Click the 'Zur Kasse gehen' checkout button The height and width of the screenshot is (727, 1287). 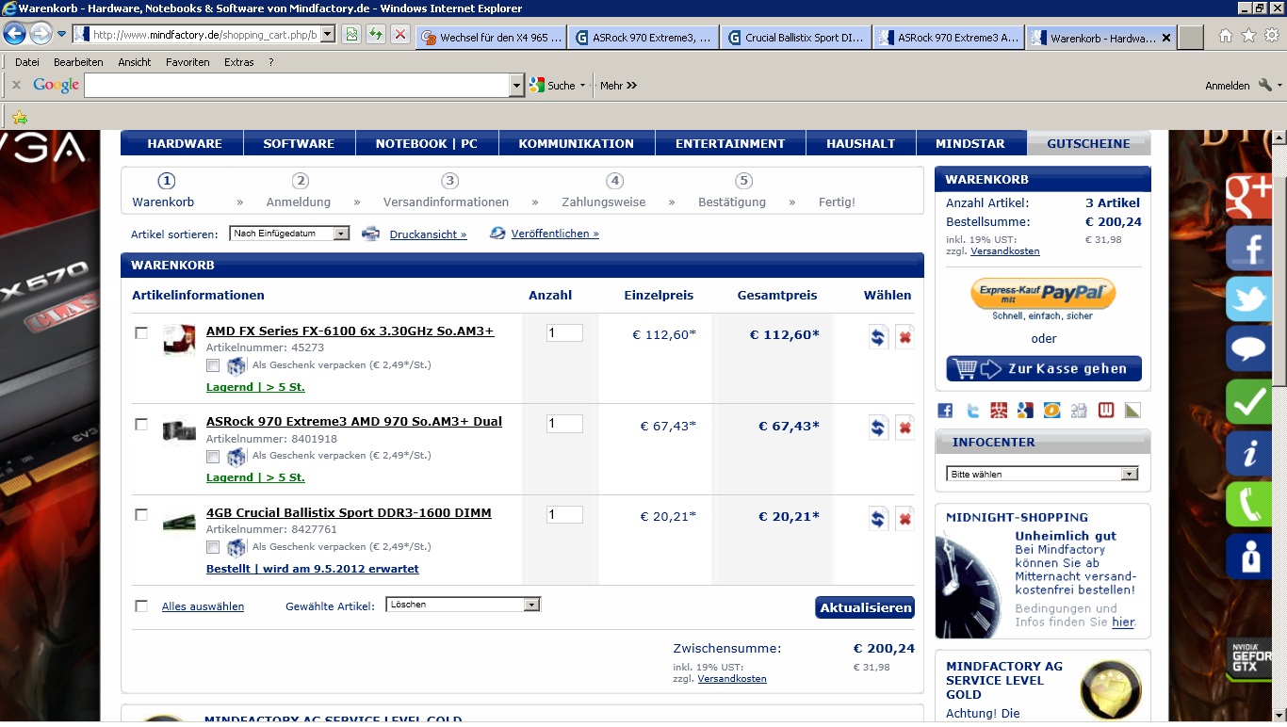tap(1044, 368)
